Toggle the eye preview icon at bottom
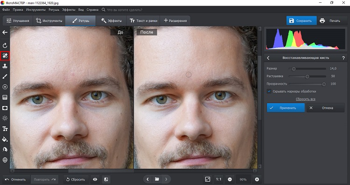The height and width of the screenshot is (185, 350). point(95,179)
